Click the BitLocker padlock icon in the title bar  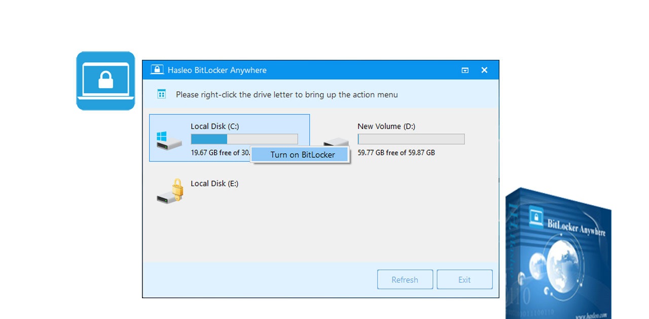click(157, 70)
